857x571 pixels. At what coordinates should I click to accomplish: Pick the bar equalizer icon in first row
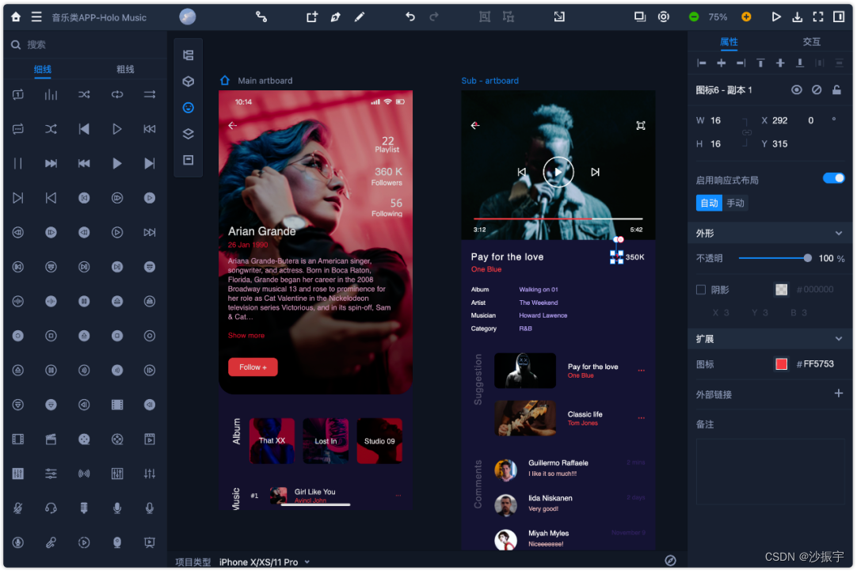click(x=51, y=94)
